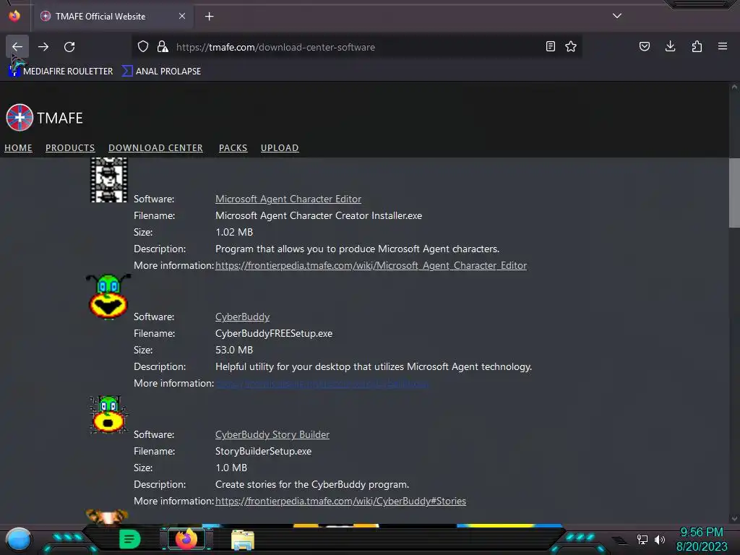
Task: View site security via the padlock icon
Action: click(x=163, y=47)
